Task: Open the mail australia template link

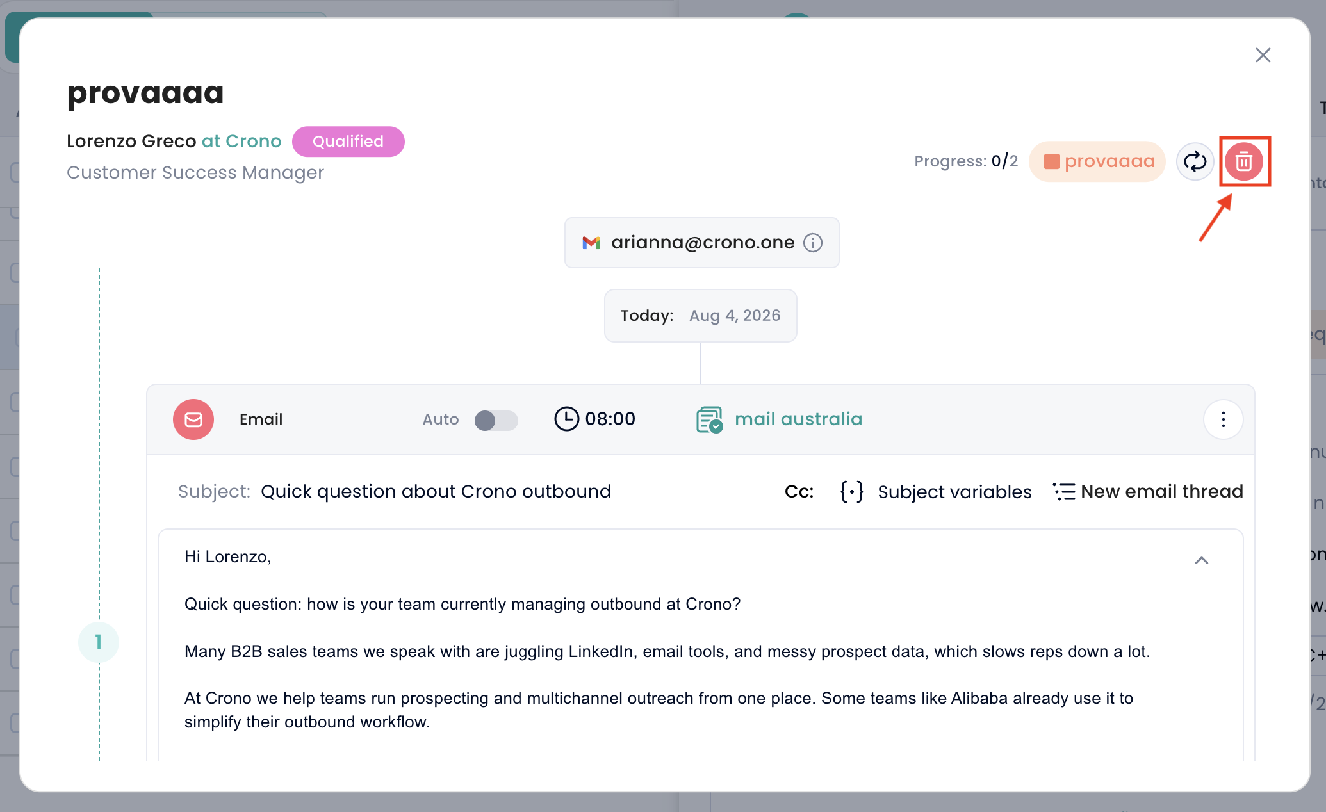Action: (798, 419)
